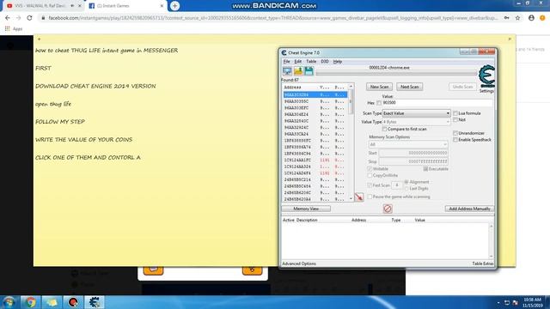Open Bandicam recorder from the taskbar
The width and height of the screenshot is (550, 309).
(x=73, y=302)
